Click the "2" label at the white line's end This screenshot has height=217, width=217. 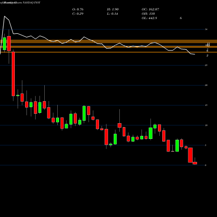click(x=207, y=56)
